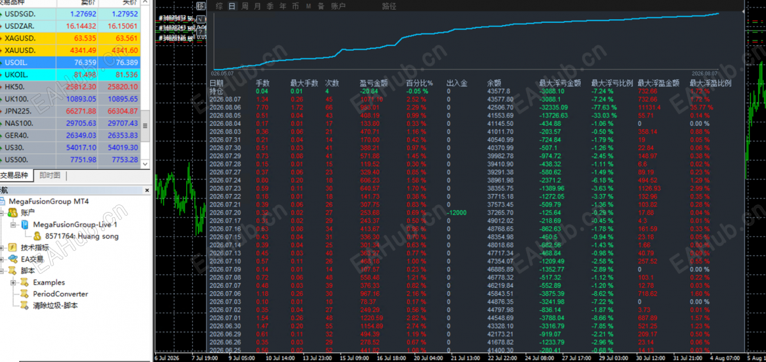Click the MegaFusionGroup MT4 root icon
The image size is (766, 362).
tap(3, 201)
